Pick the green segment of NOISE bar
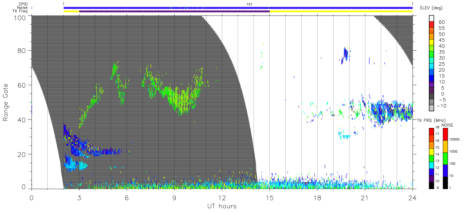Image resolution: width=464 pixels, height=214 pixels. 445,158
